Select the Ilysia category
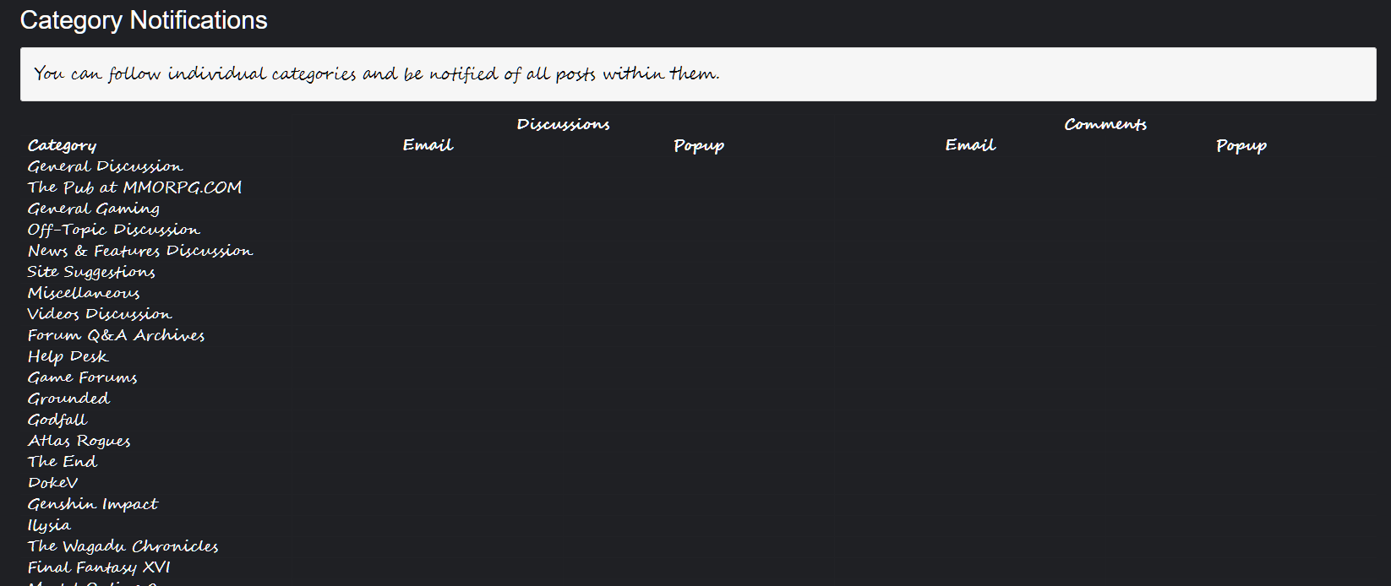This screenshot has width=1391, height=586. point(49,525)
